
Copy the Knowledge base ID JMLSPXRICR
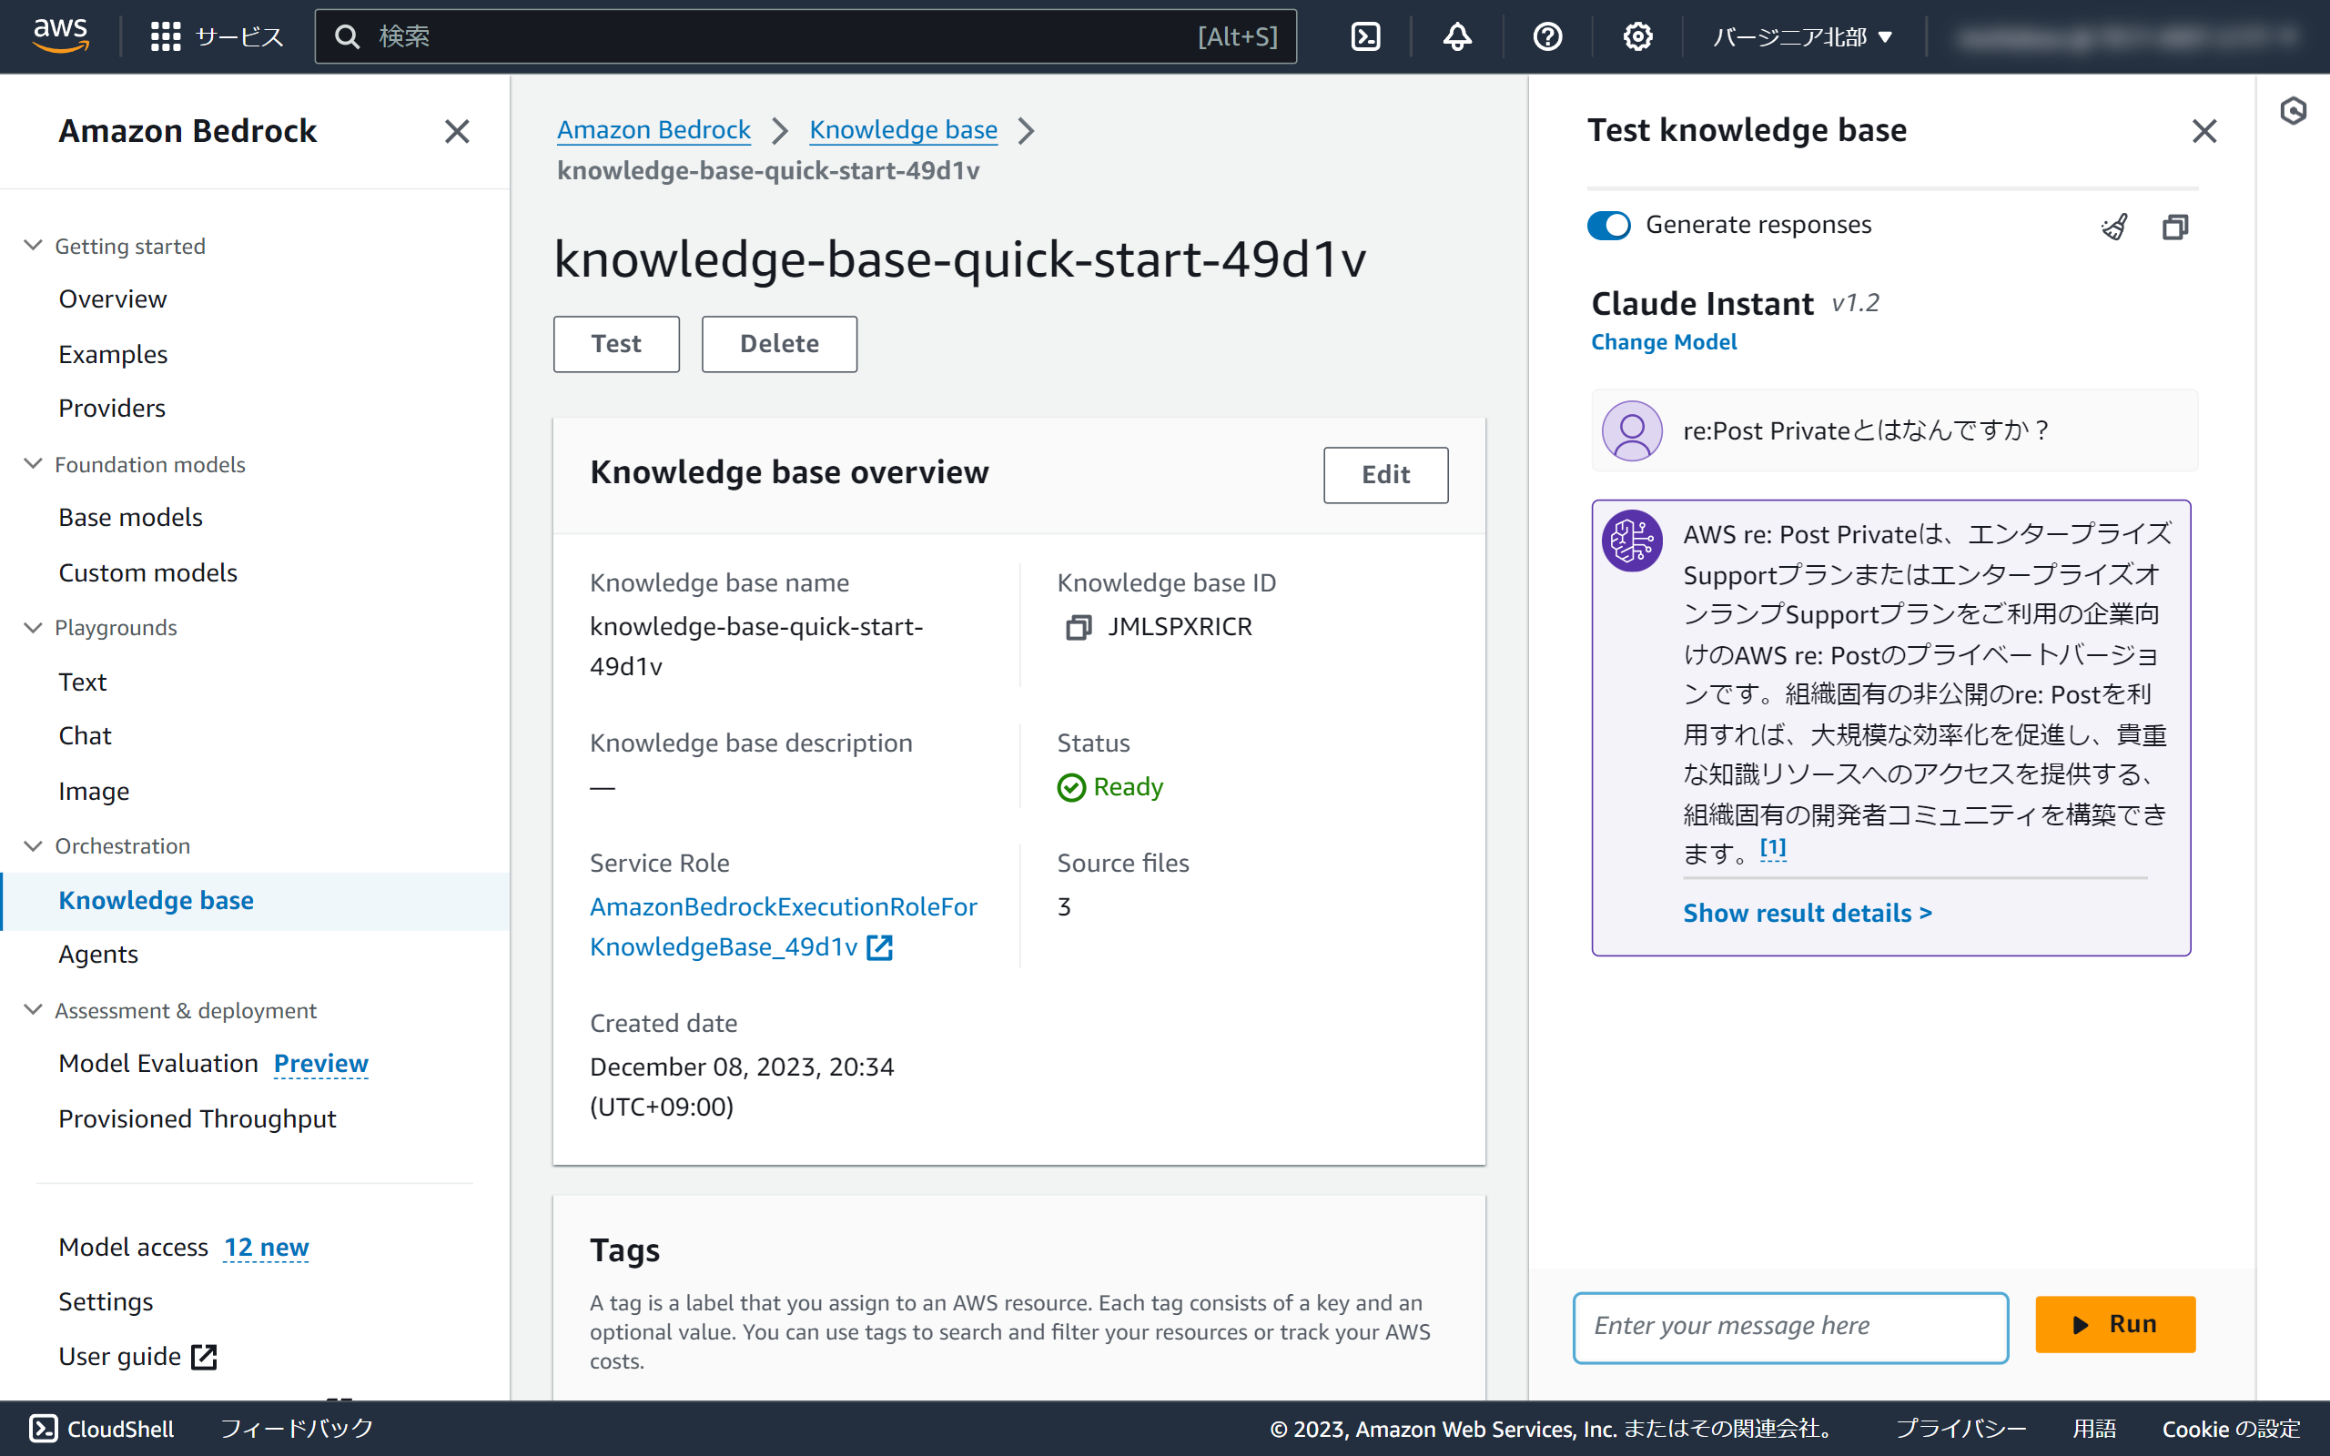click(x=1078, y=628)
